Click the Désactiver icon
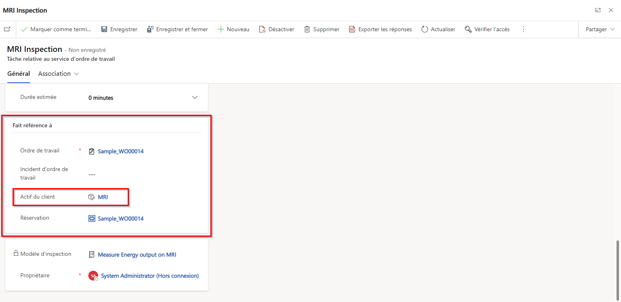This screenshot has width=621, height=302. (261, 29)
